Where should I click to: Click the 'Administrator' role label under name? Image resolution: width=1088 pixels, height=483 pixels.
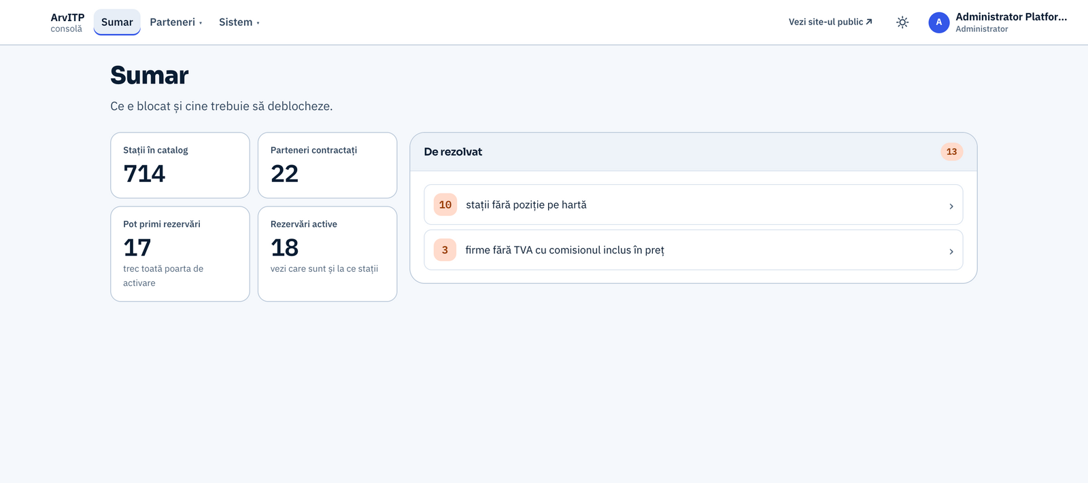982,29
